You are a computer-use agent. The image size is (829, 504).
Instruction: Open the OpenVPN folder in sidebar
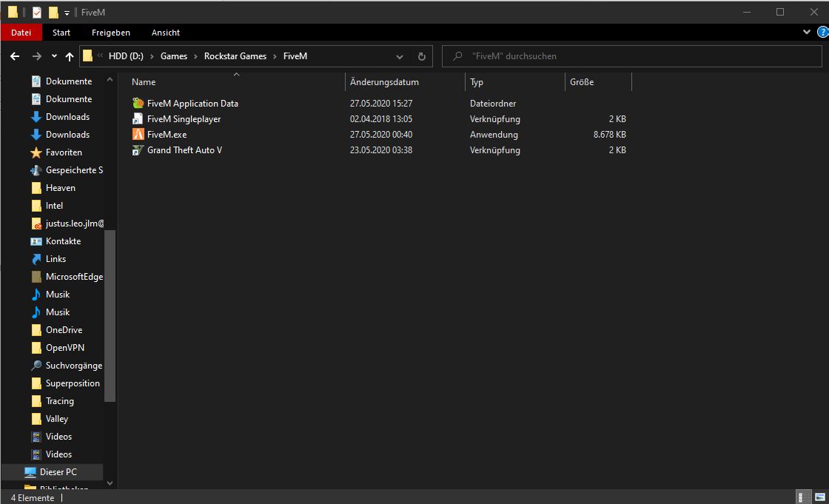pos(65,347)
